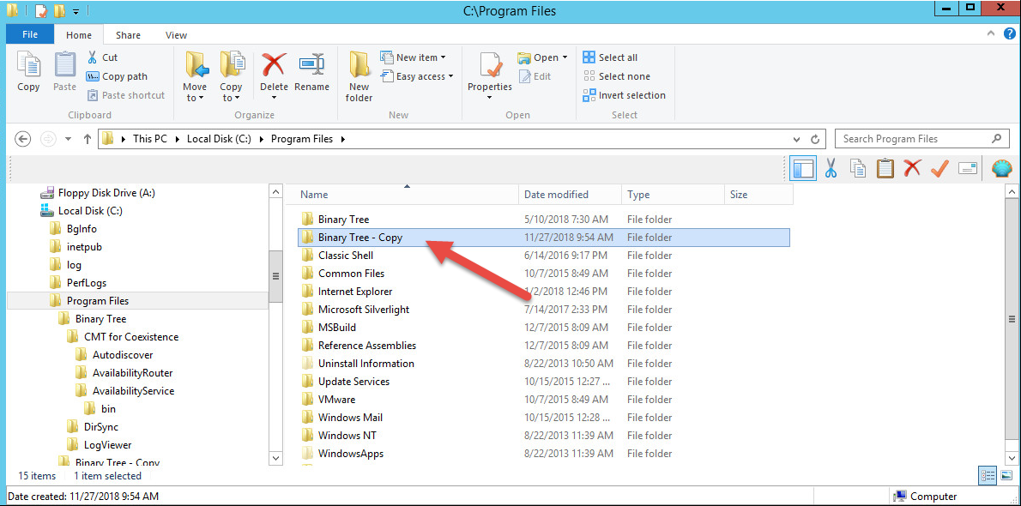Select inetpub in the navigation tree

(x=76, y=247)
